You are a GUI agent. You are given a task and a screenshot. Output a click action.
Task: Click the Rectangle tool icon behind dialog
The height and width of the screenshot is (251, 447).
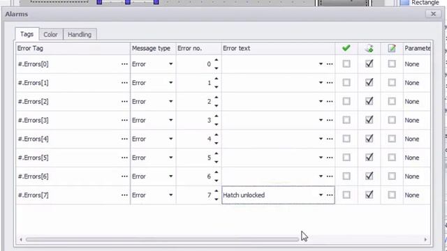click(404, 3)
